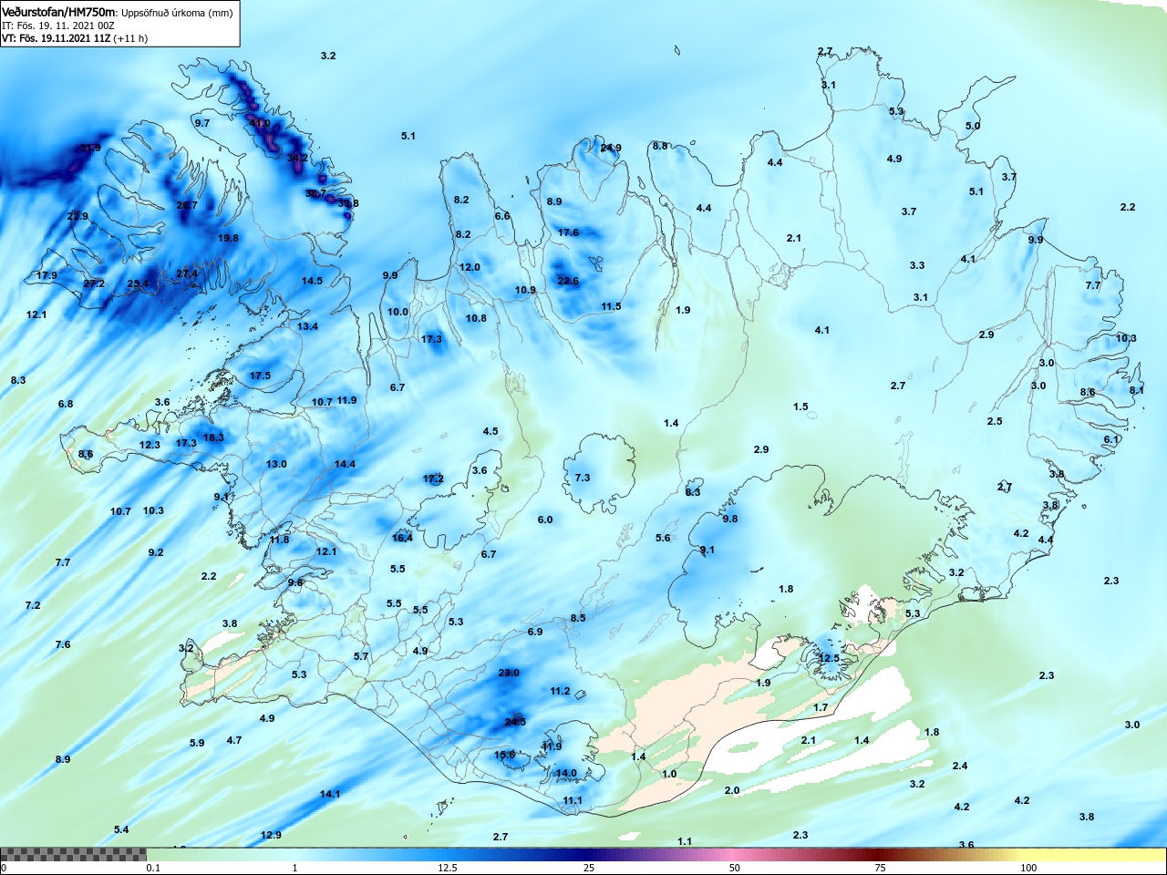The height and width of the screenshot is (875, 1167).
Task: Click the 'IT: Fös. 19. 11. 2021 00Z' line
Action: pyautogui.click(x=58, y=26)
